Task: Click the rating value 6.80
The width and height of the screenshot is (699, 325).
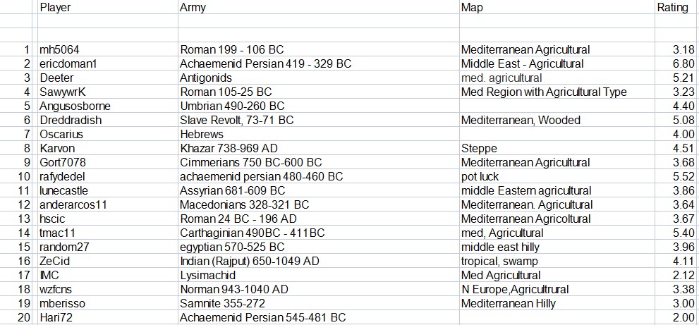Action: [x=676, y=63]
